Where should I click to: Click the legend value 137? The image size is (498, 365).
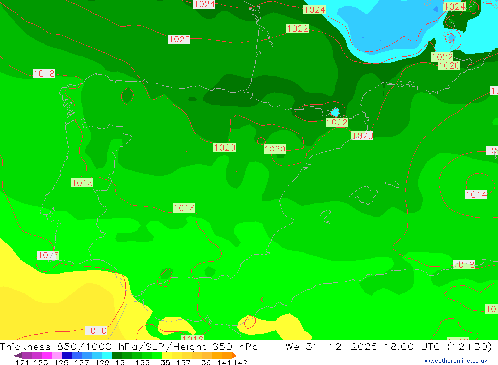(183, 362)
